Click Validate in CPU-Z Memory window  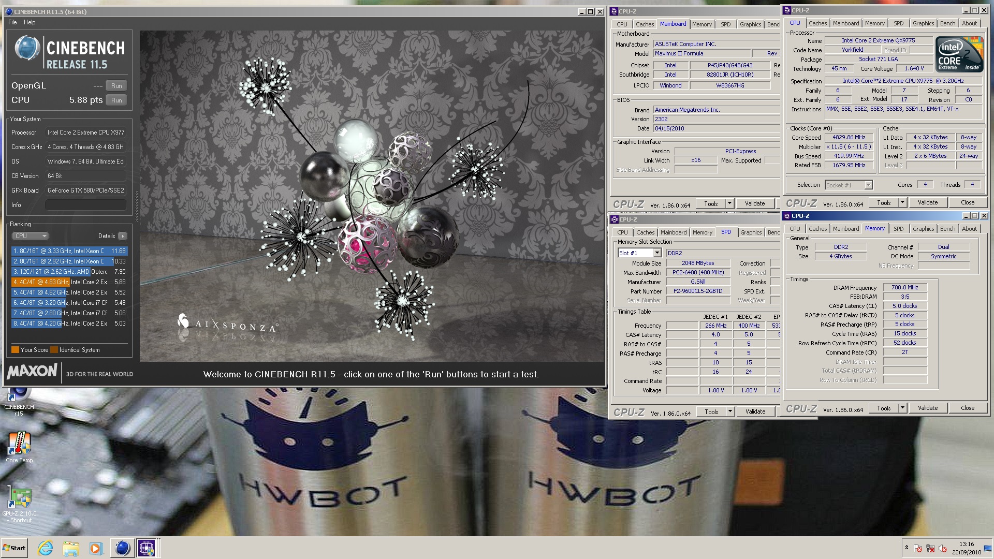click(927, 408)
